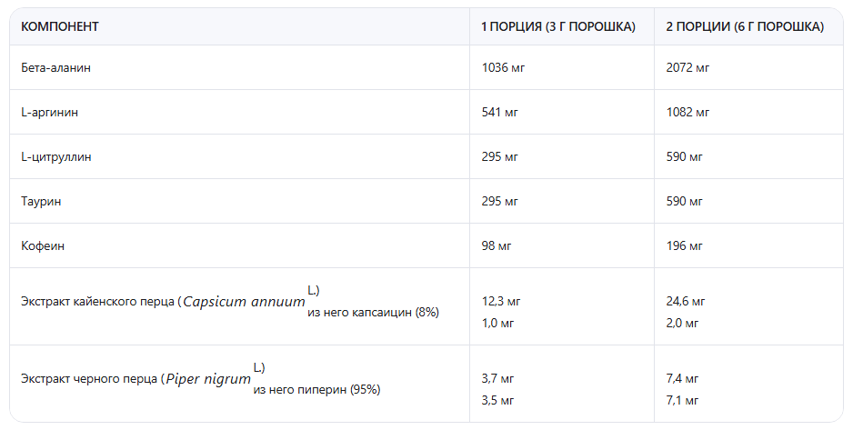Click the 590 мг value for Таурин
This screenshot has width=863, height=430.
click(685, 201)
